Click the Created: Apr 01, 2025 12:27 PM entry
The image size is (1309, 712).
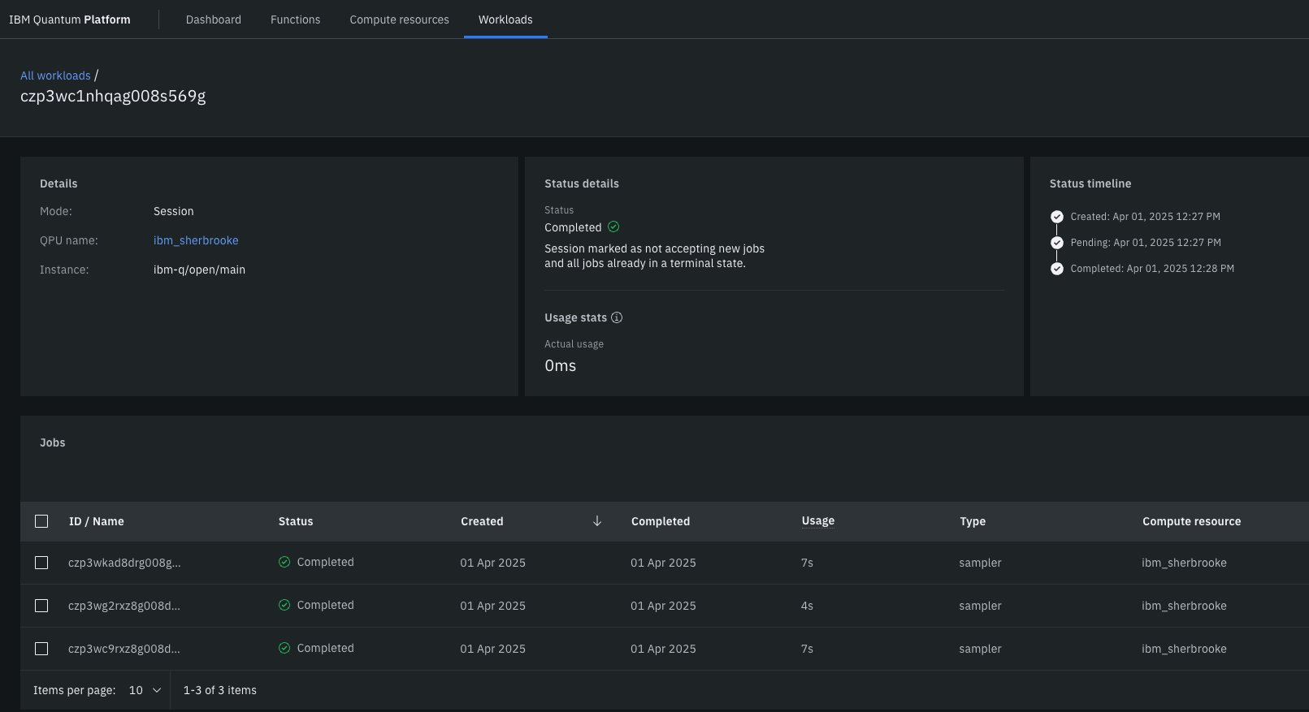click(x=1146, y=217)
